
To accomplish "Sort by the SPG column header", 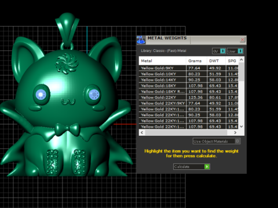I will (x=232, y=61).
